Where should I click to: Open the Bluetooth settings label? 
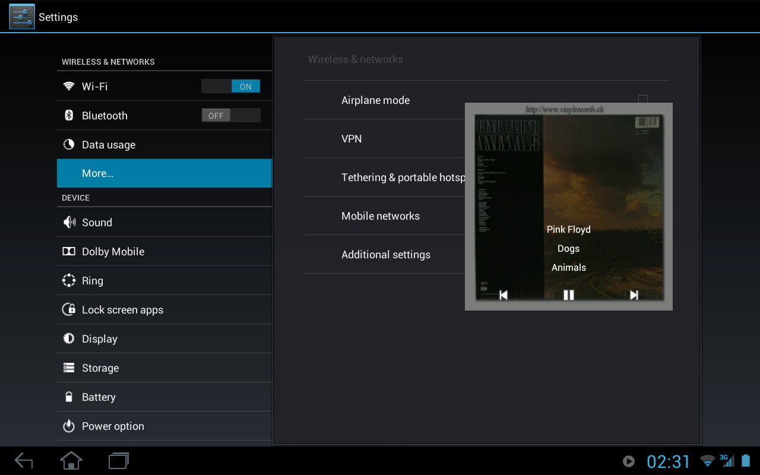[104, 115]
